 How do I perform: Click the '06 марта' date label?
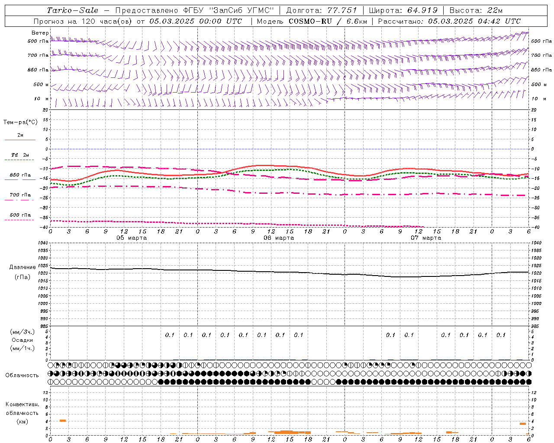279,238
